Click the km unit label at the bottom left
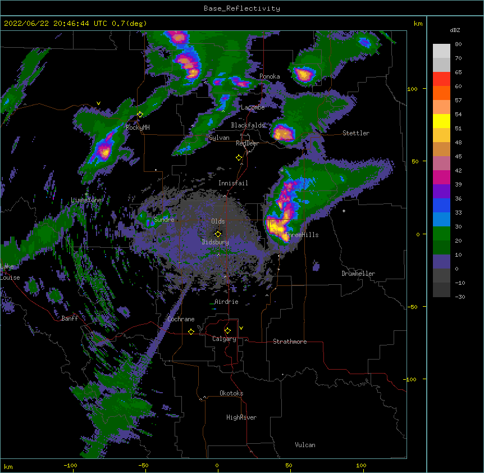484x473 pixels. pos(8,466)
